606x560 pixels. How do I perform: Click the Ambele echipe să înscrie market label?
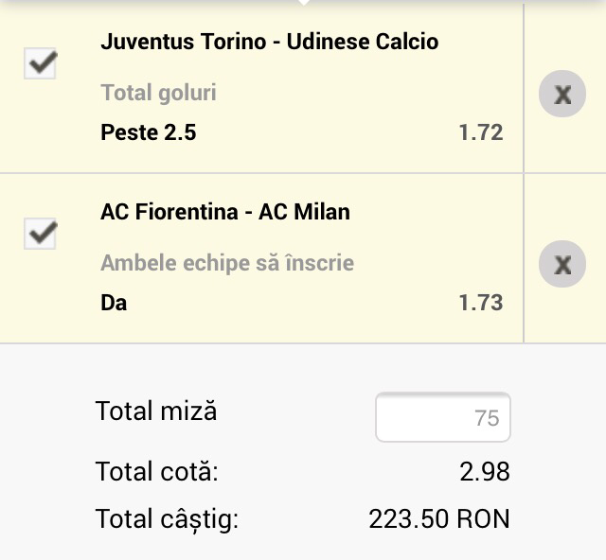pos(227,262)
